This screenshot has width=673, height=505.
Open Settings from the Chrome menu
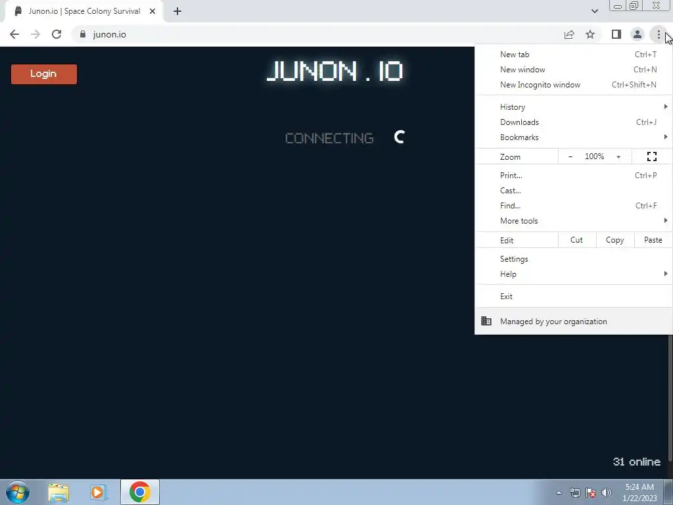tap(573, 259)
